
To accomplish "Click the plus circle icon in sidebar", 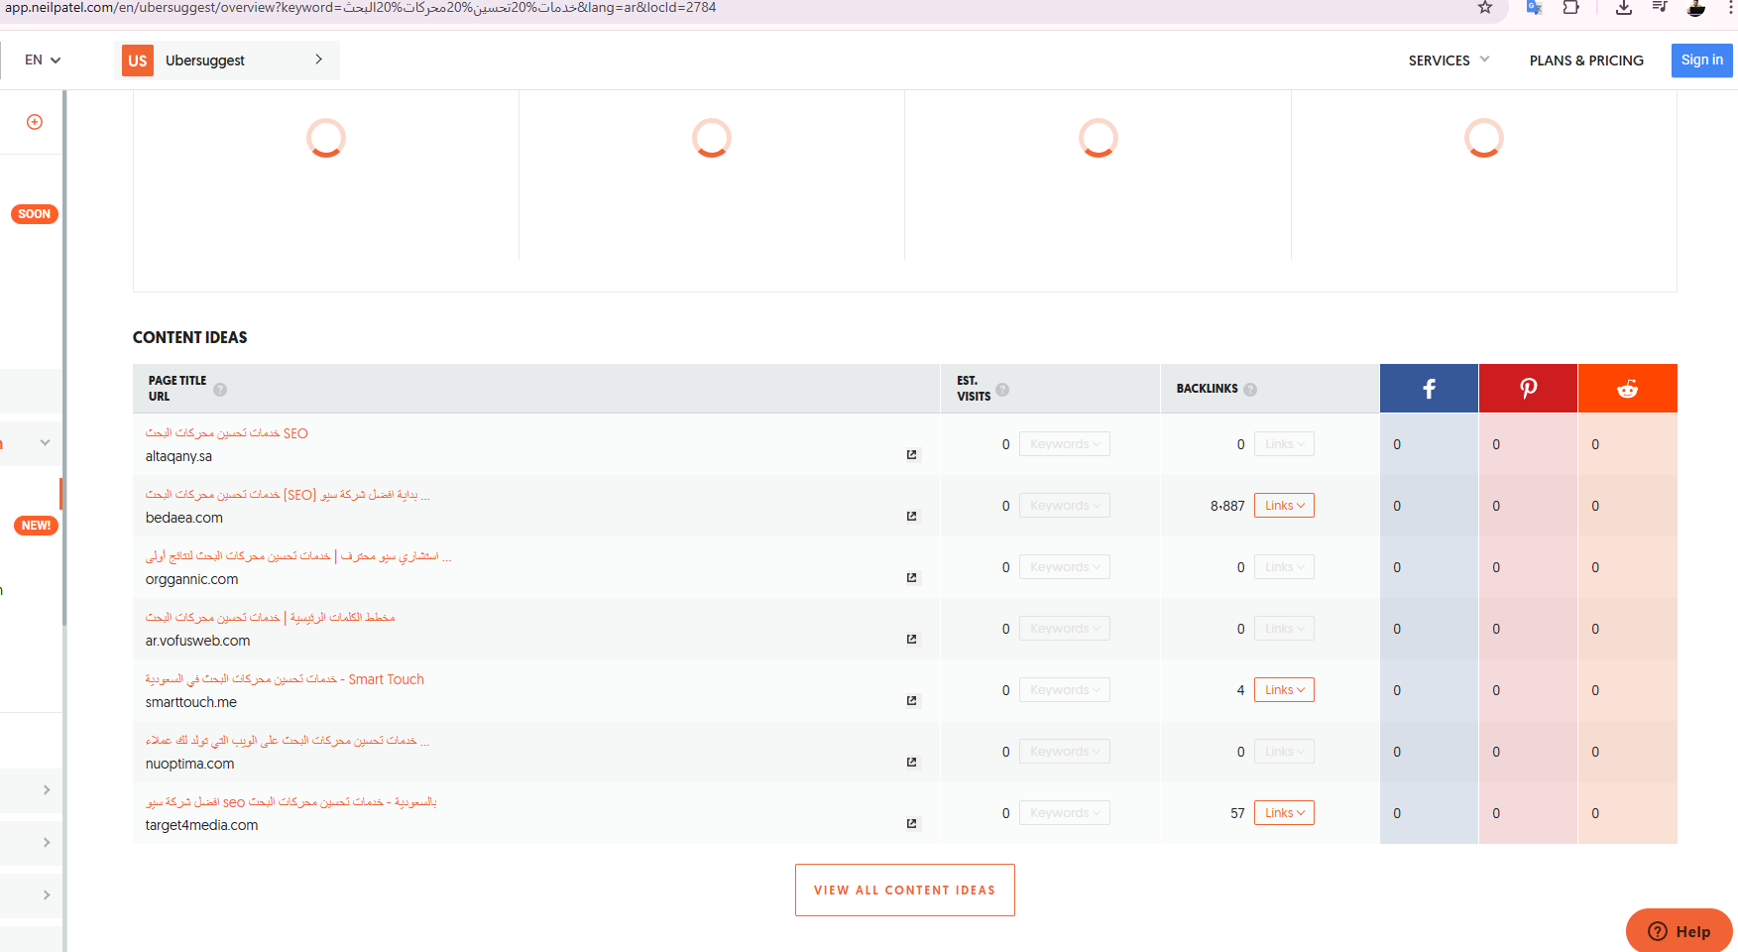I will click(x=35, y=122).
